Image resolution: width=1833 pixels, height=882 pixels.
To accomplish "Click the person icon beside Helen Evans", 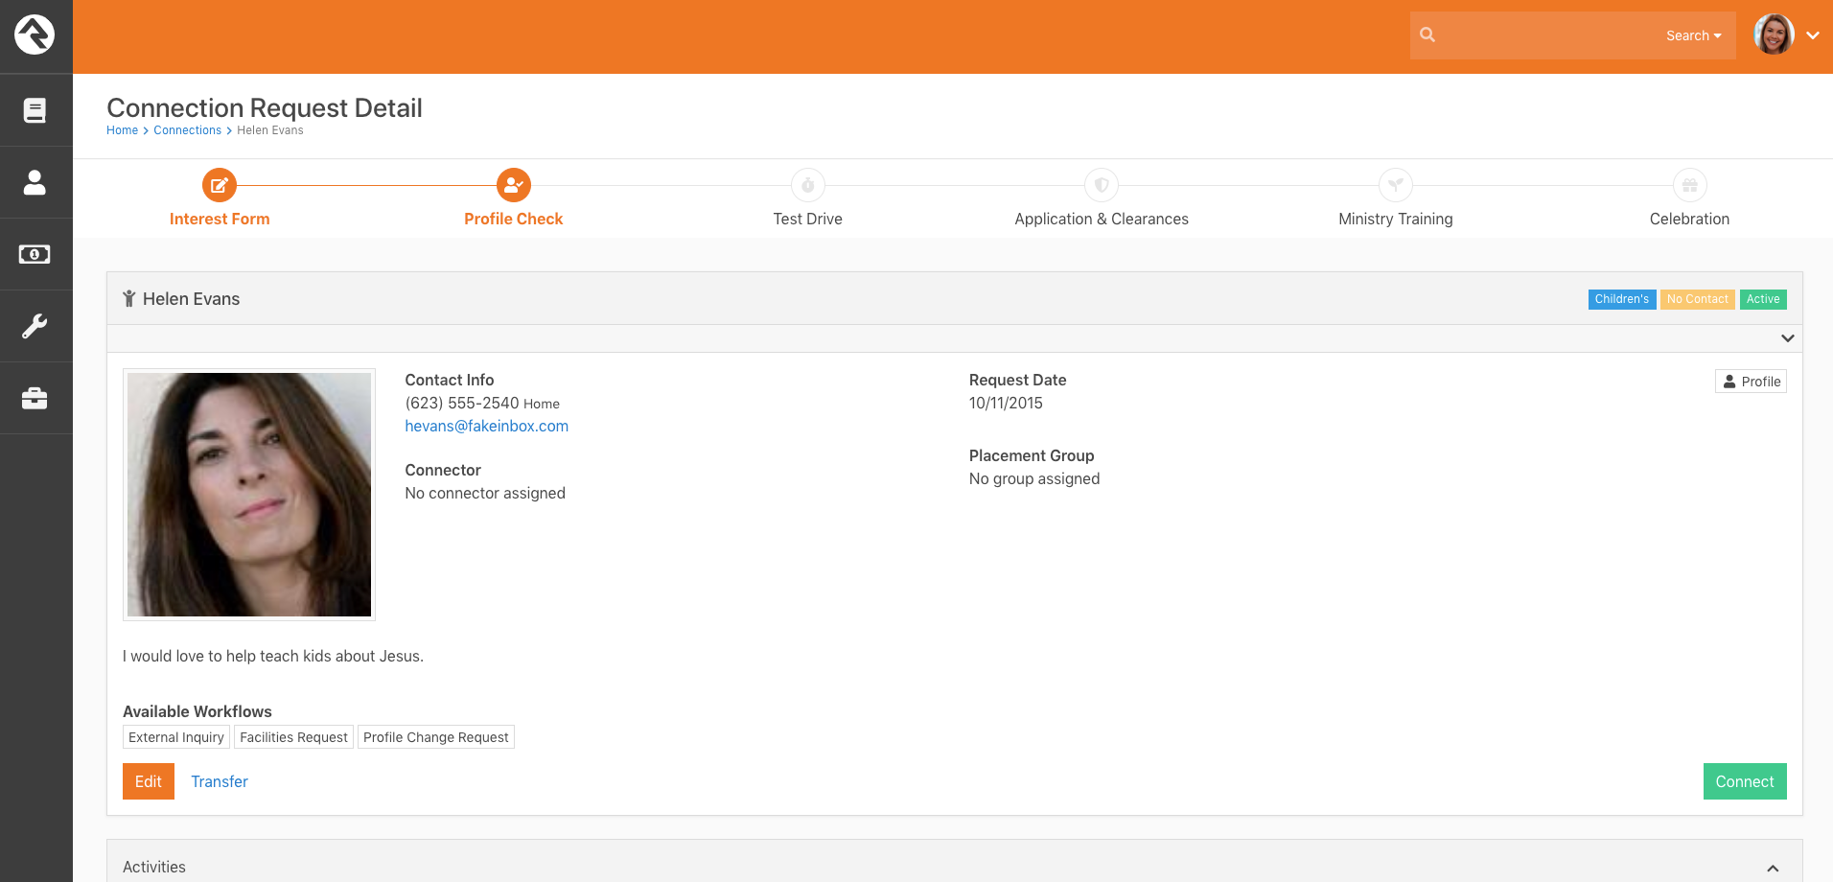I will click(x=128, y=299).
